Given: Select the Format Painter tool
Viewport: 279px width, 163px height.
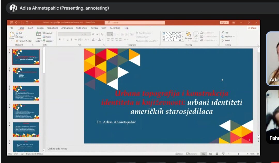Looking at the screenshot, I should pyautogui.click(x=24, y=41).
